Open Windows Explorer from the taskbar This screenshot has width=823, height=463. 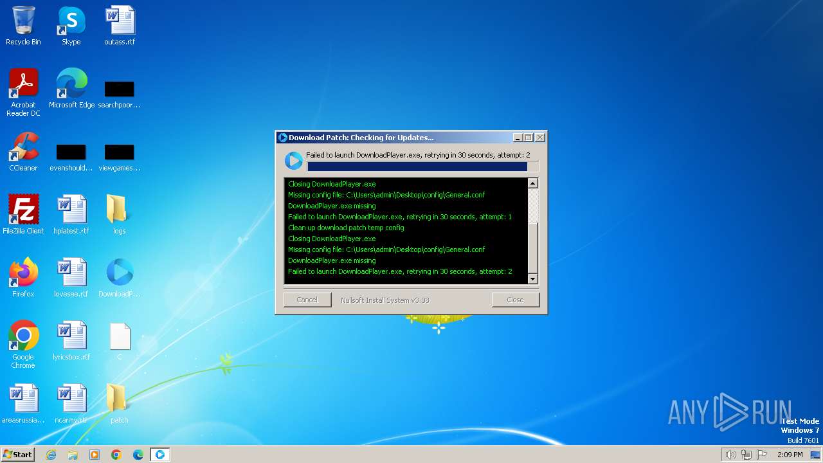pos(73,455)
